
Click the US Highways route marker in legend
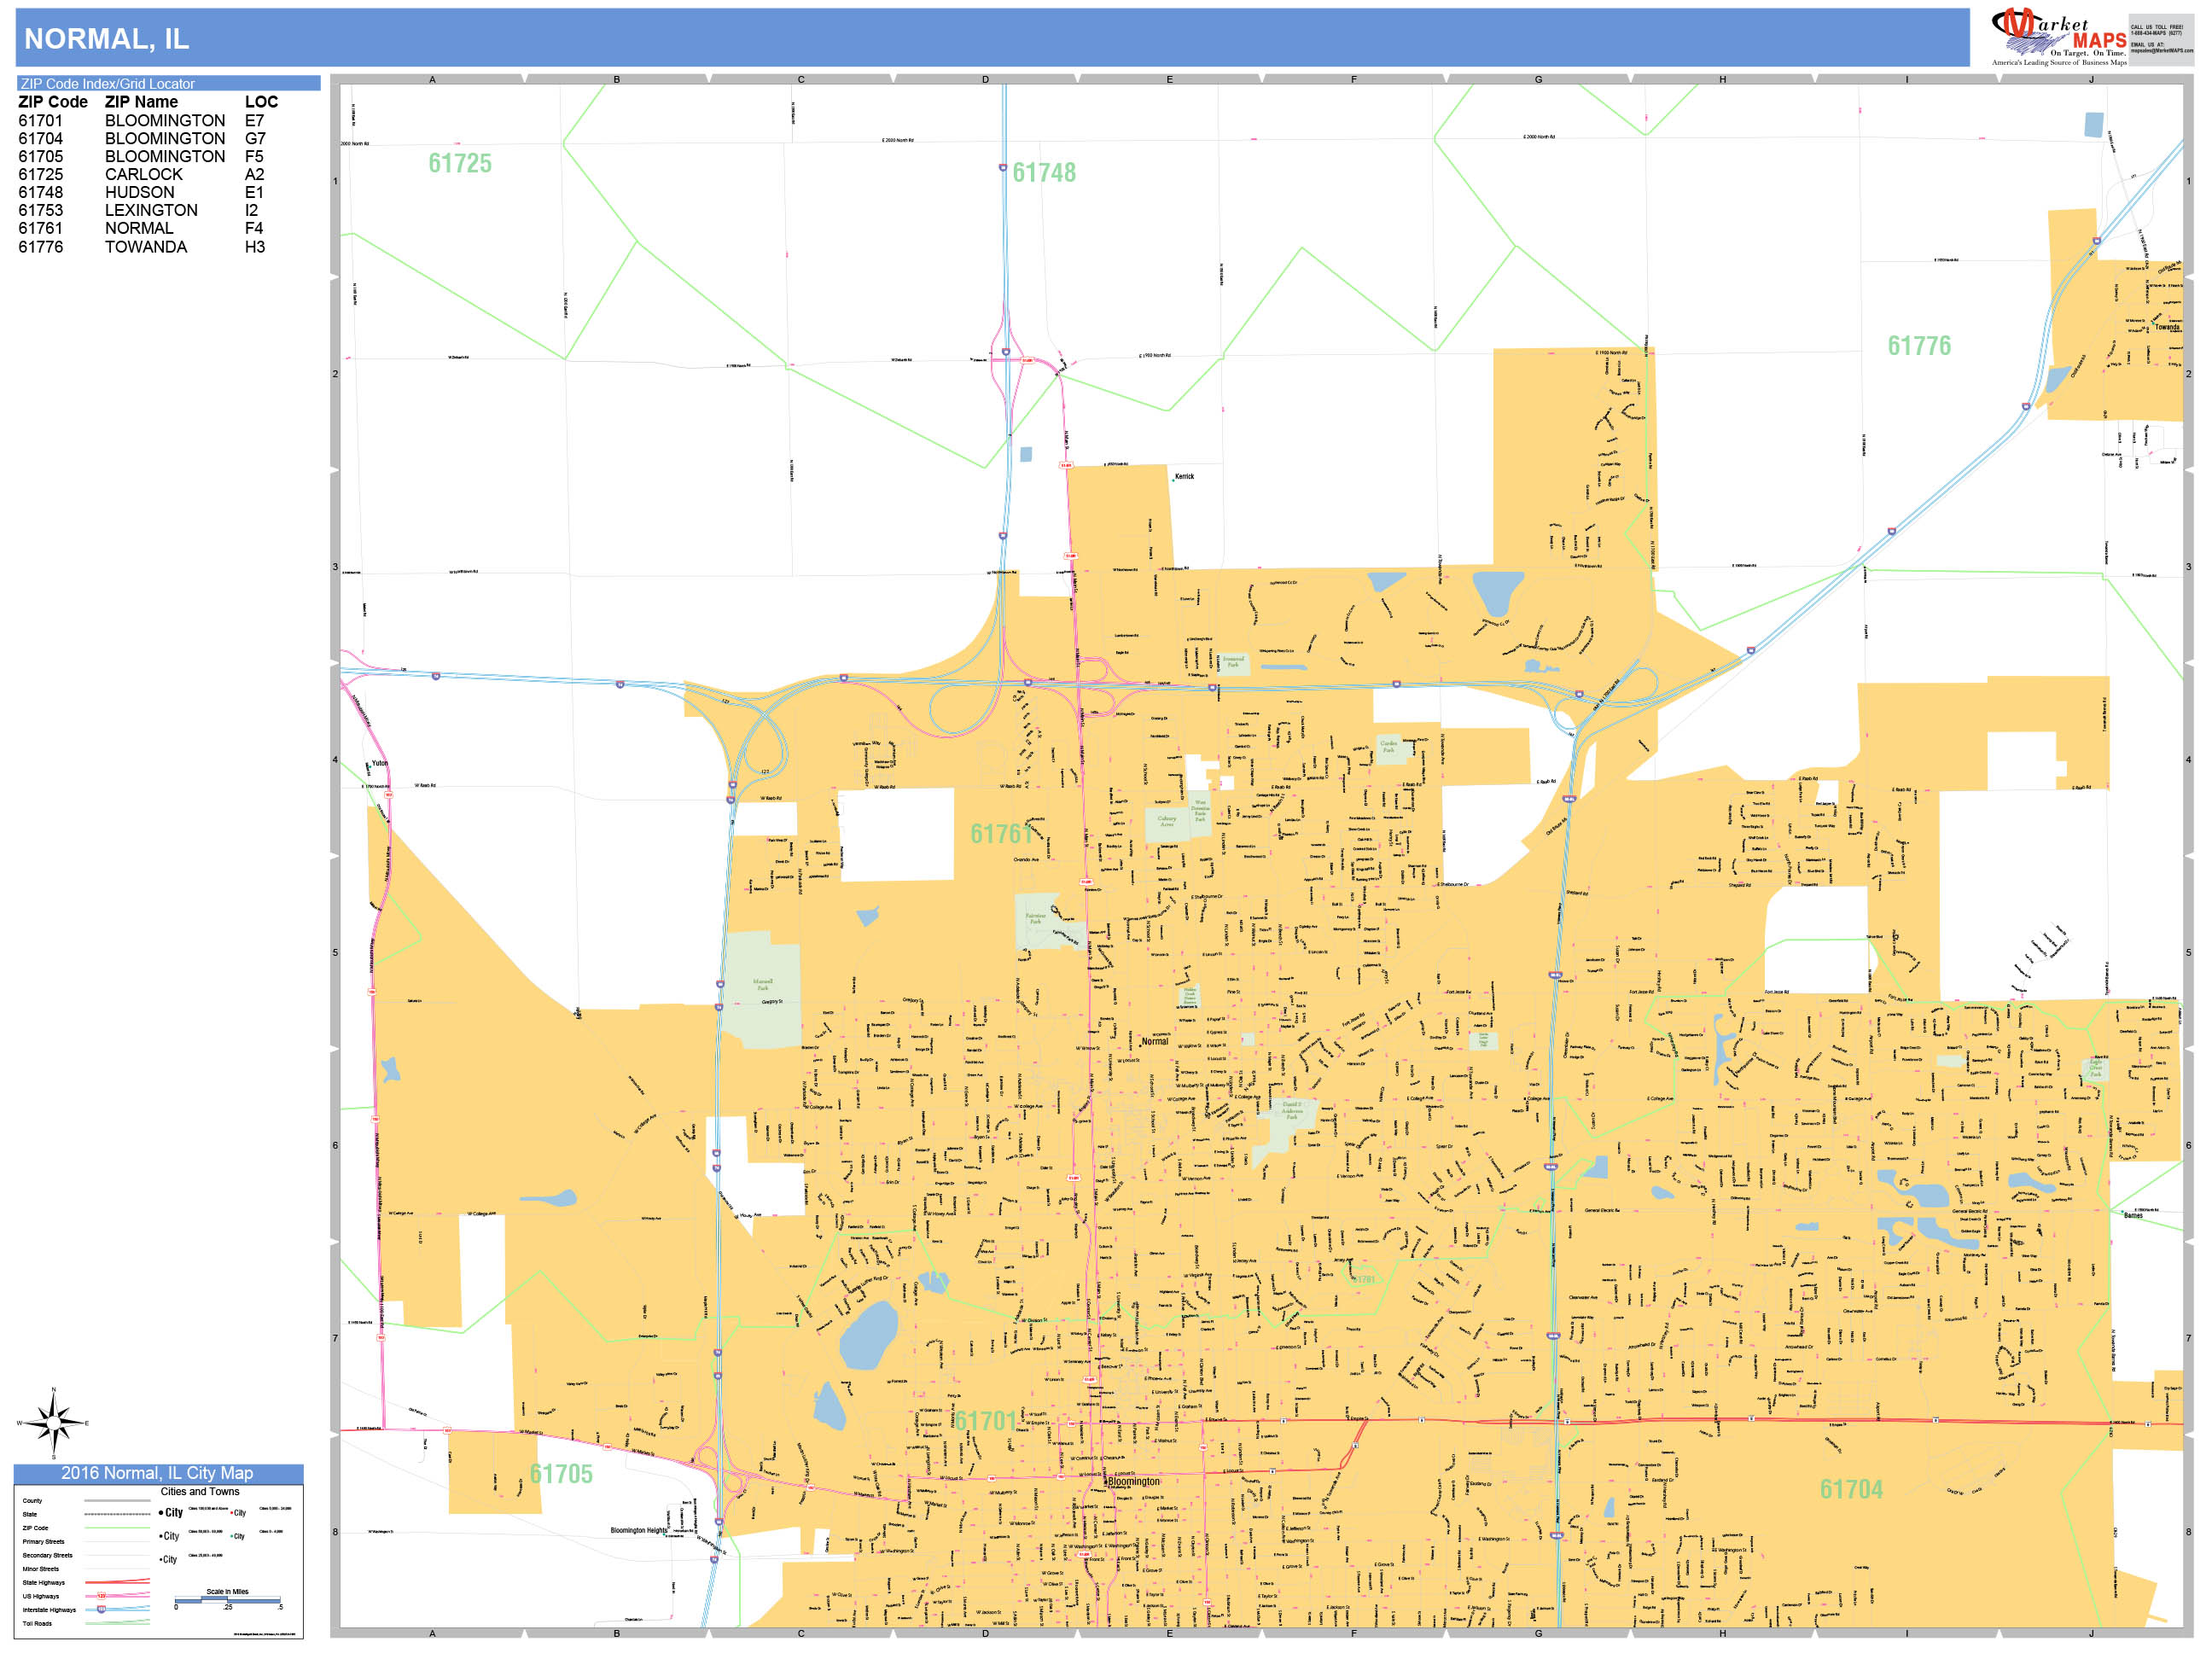[x=101, y=1597]
